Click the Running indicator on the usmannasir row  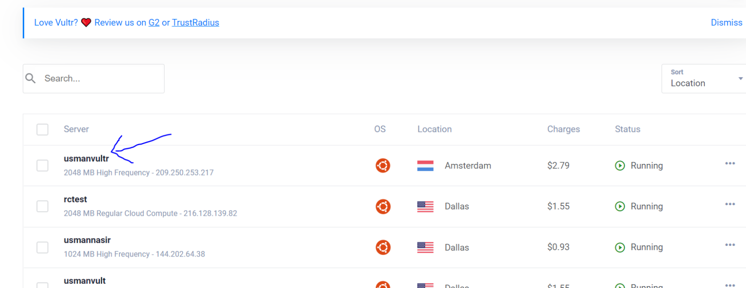coord(620,247)
